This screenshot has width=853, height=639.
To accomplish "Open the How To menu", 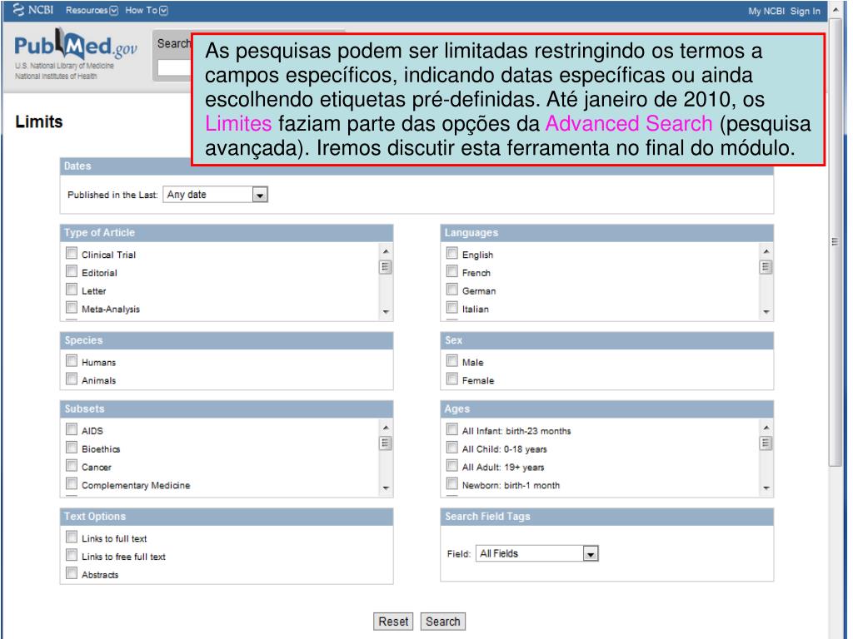I will [147, 10].
